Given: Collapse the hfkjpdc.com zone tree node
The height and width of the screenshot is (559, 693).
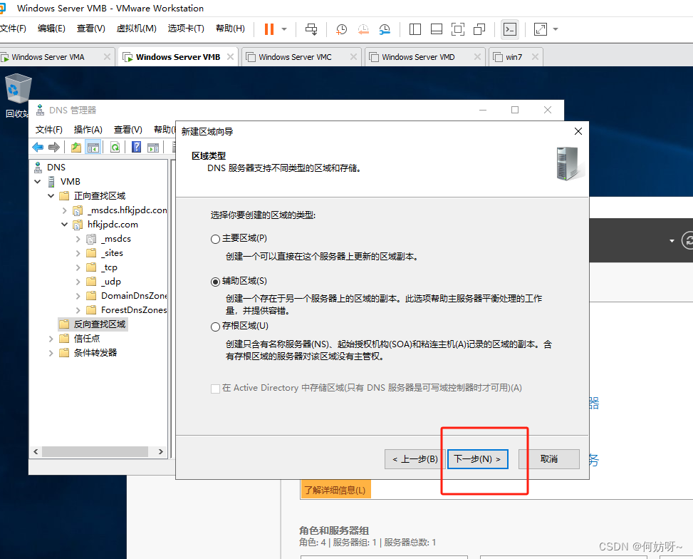Looking at the screenshot, I should (64, 225).
